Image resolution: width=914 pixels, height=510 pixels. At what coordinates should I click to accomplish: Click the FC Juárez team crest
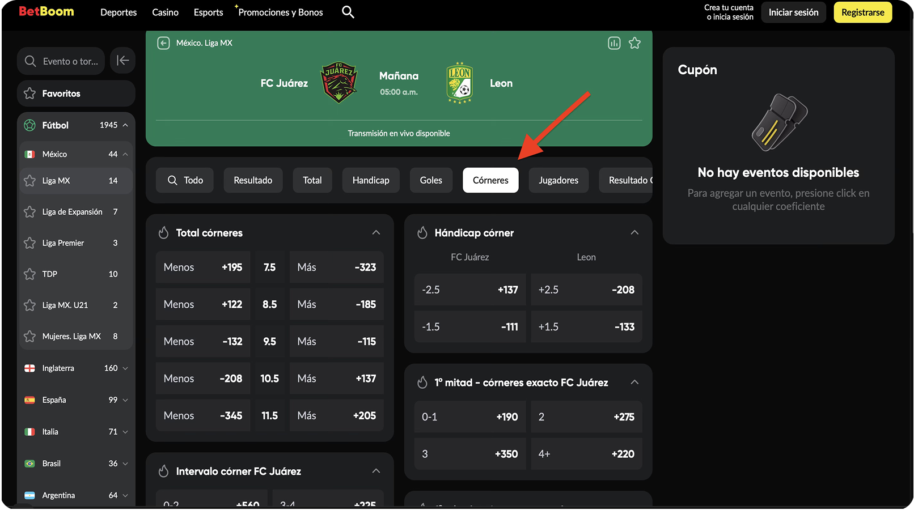[339, 83]
